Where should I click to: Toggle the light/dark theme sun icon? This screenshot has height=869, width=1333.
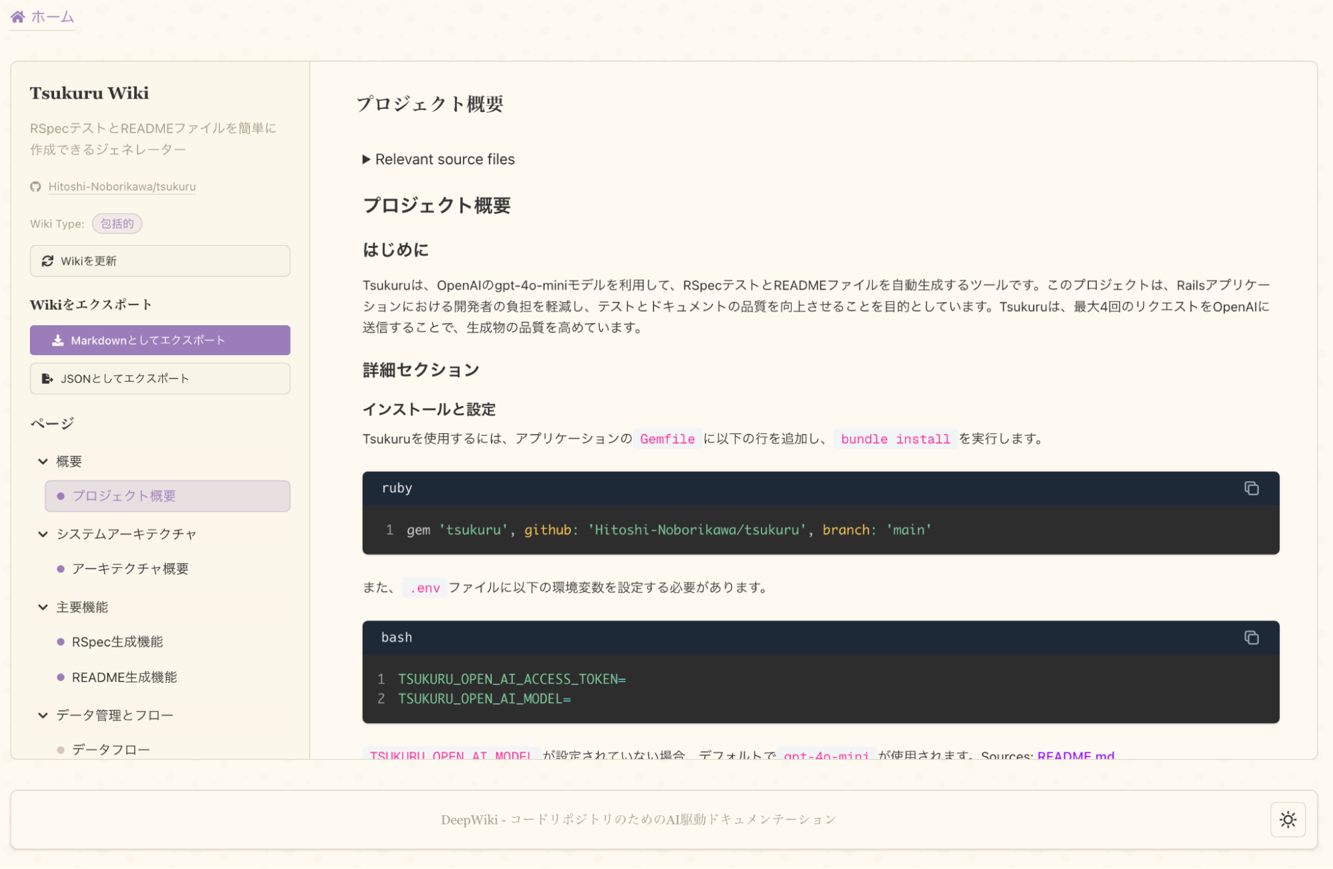click(1288, 820)
